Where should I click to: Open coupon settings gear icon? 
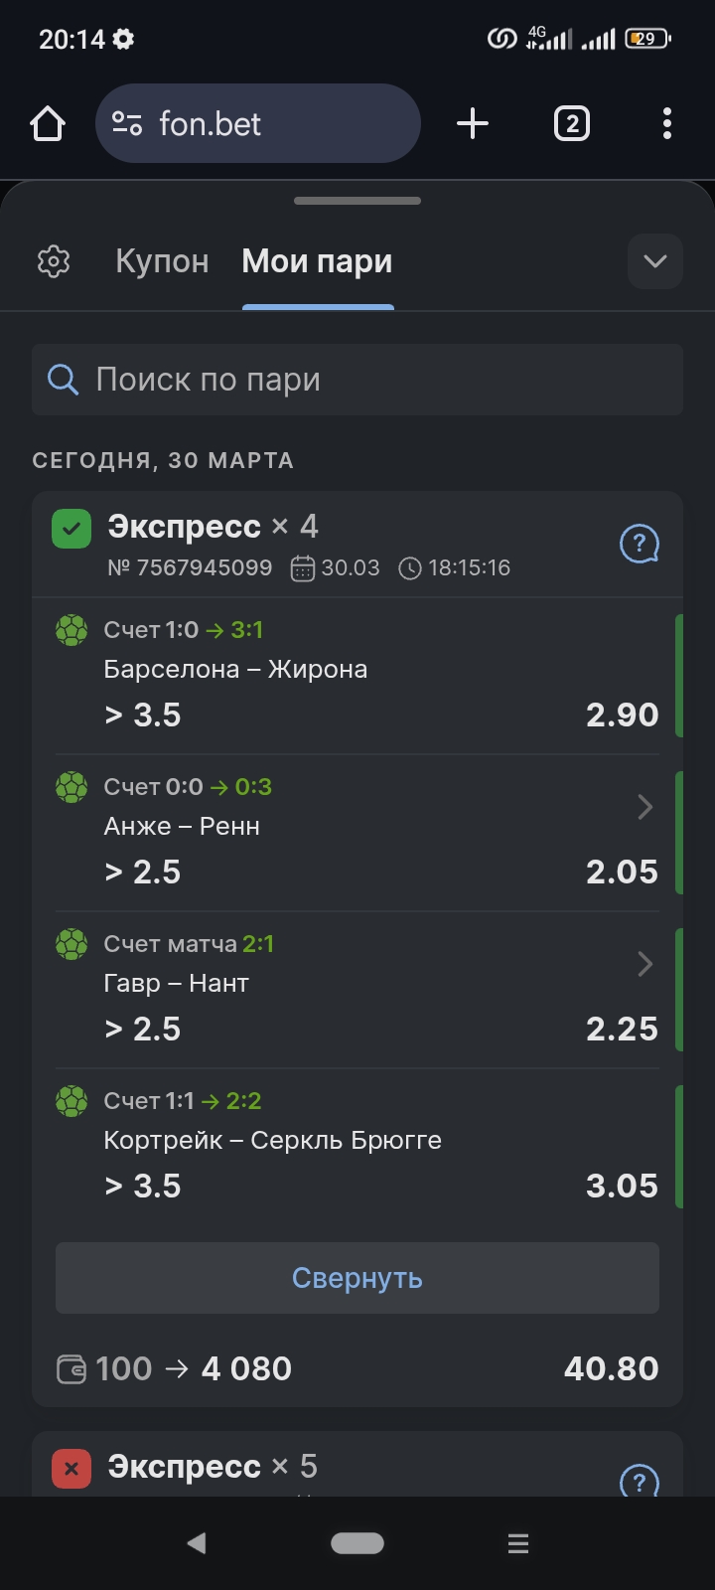[x=54, y=261]
